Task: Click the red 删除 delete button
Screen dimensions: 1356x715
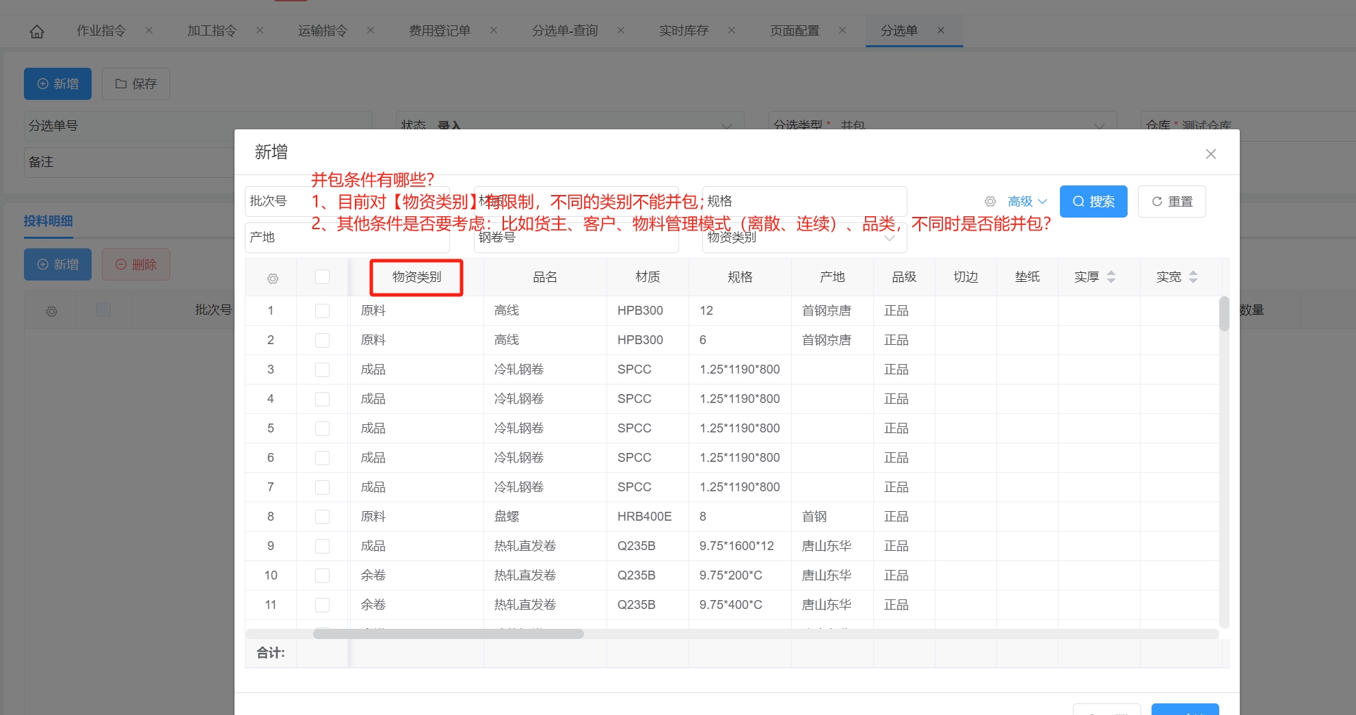Action: coord(136,265)
